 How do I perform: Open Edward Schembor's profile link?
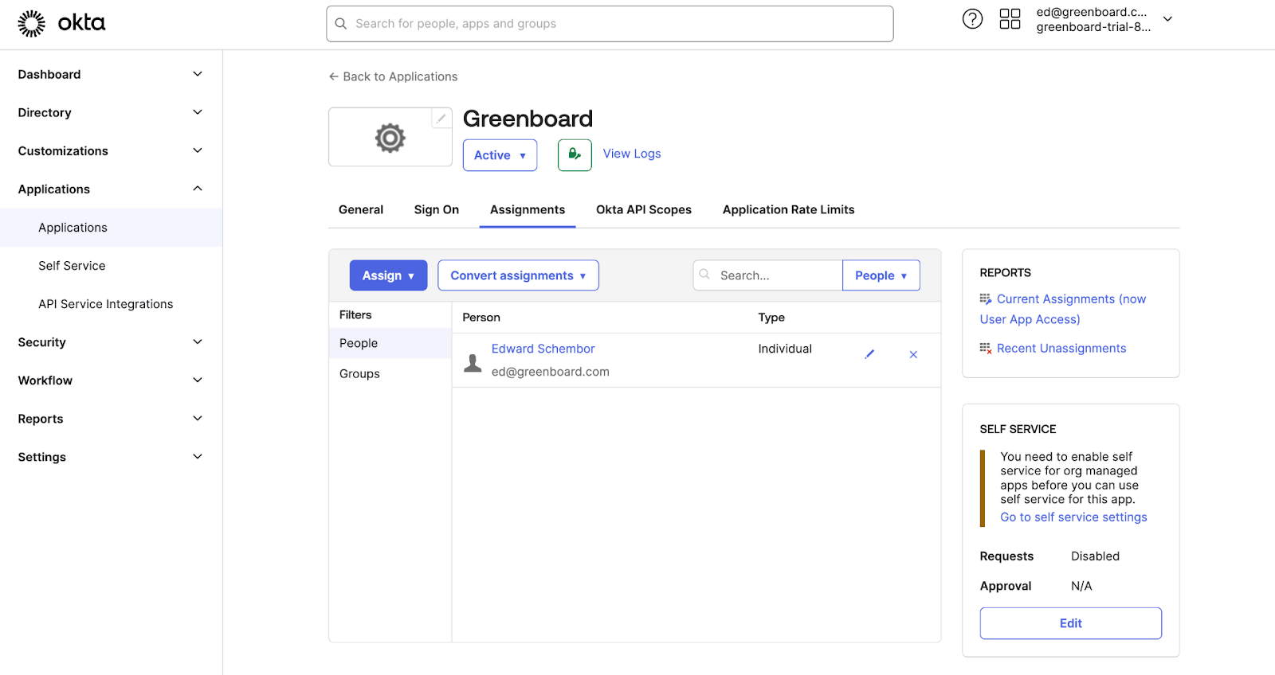click(543, 349)
